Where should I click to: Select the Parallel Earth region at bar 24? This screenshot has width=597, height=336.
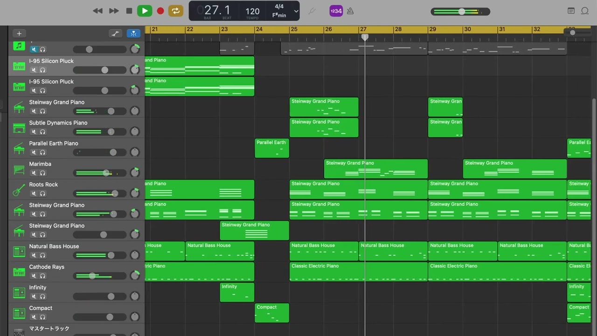pos(272,148)
